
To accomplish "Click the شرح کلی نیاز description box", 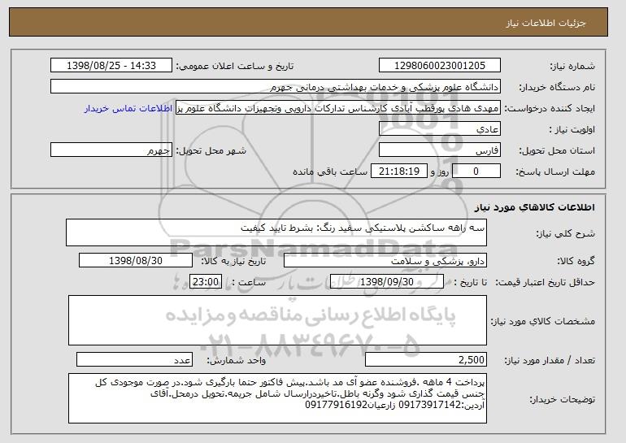I will tap(276, 232).
